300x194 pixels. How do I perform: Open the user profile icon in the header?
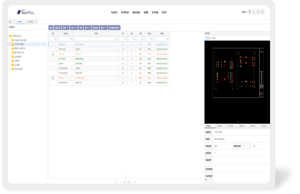249,12
